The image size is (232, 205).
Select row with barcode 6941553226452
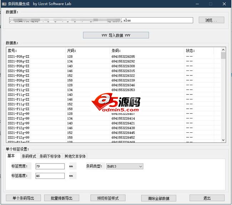click(114, 137)
